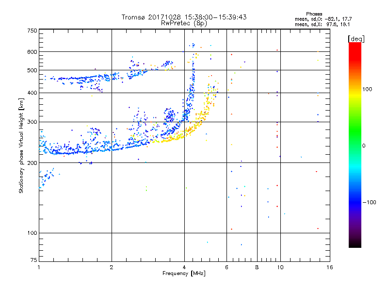Select the RwPretec (8p) subtitle
This screenshot has height=291, width=388.
point(184,23)
